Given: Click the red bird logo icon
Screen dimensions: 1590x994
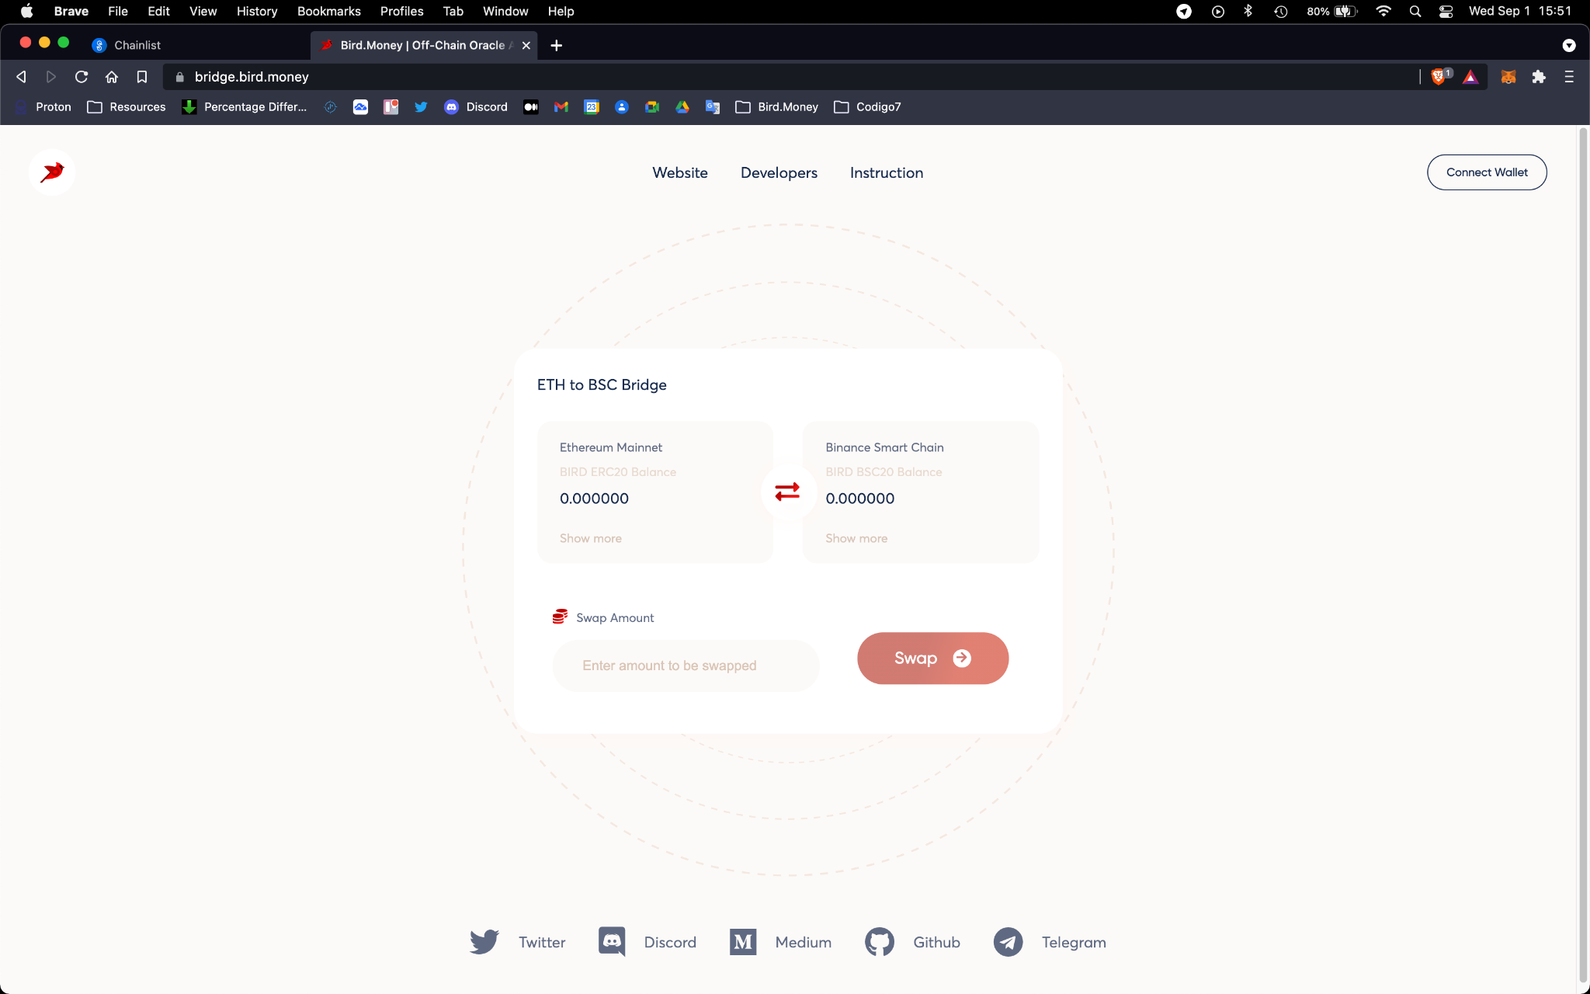Looking at the screenshot, I should pos(52,172).
